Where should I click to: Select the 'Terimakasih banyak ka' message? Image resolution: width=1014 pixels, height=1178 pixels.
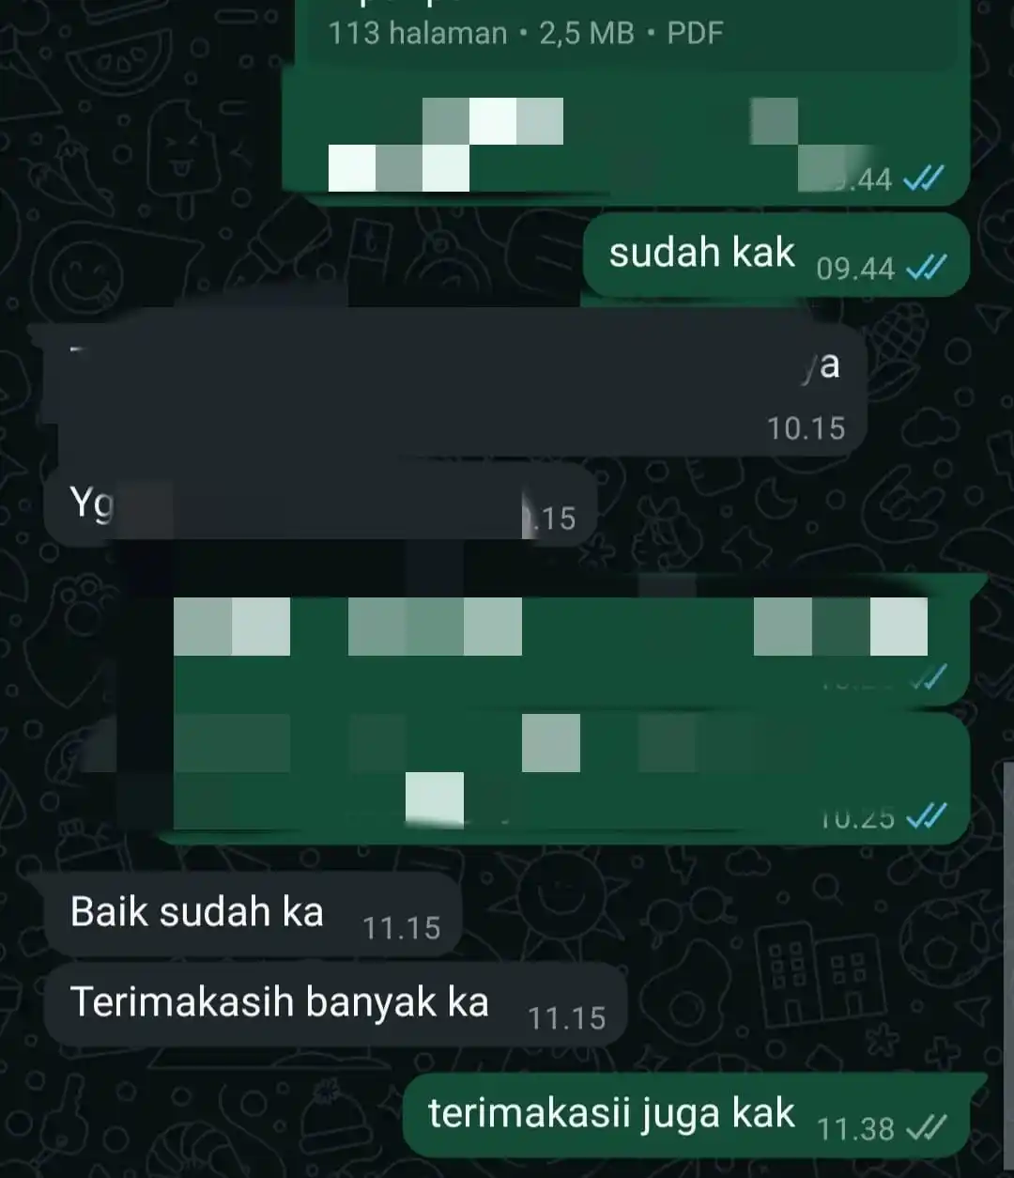coord(335,1004)
